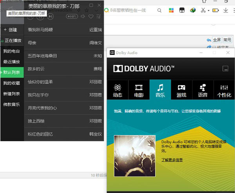Open browser skin shirt icon
Screen dimensions: 235x193
click(x=204, y=1)
